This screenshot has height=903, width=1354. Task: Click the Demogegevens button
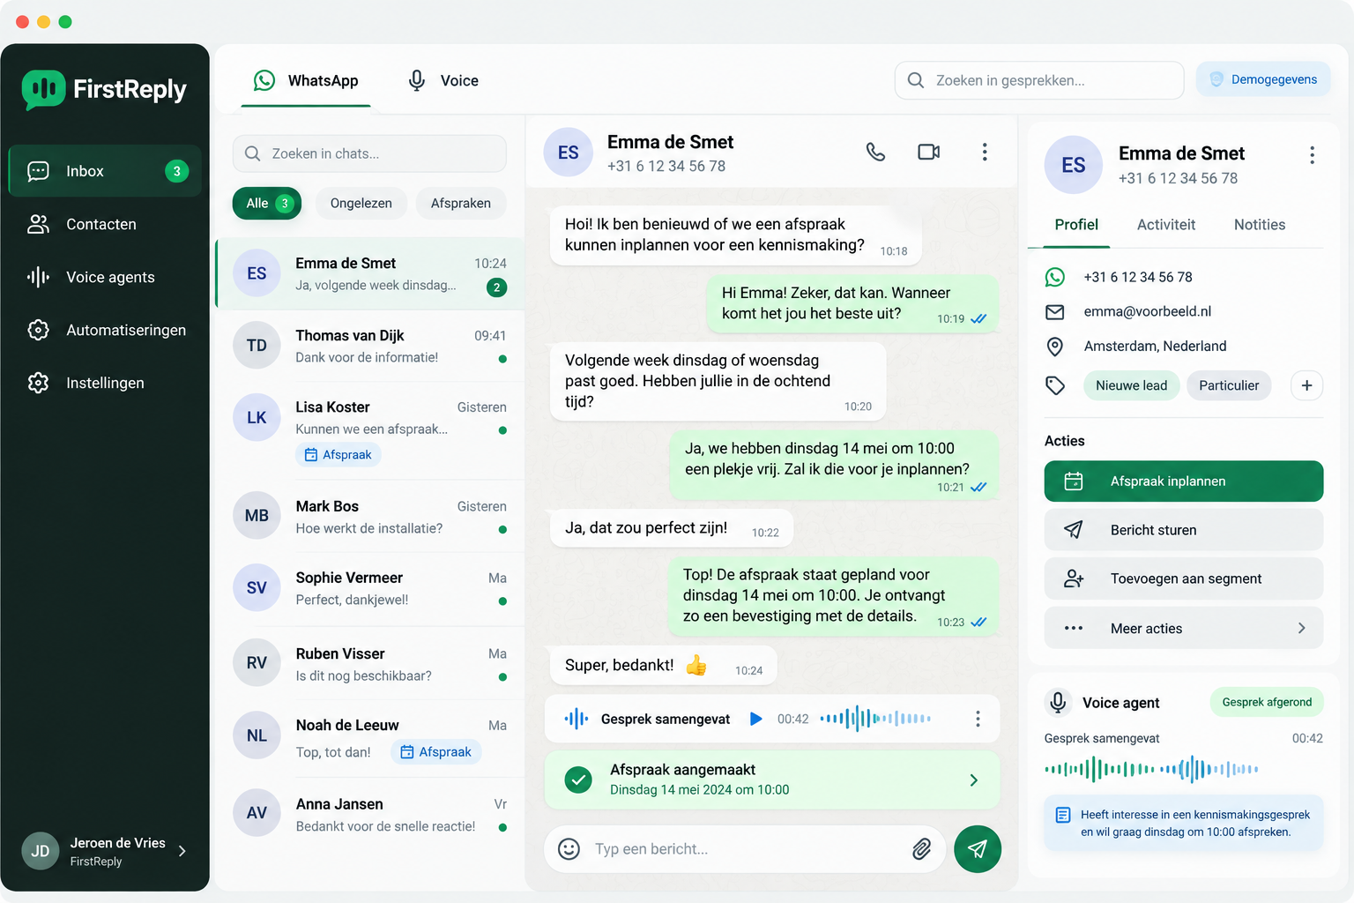pyautogui.click(x=1262, y=79)
